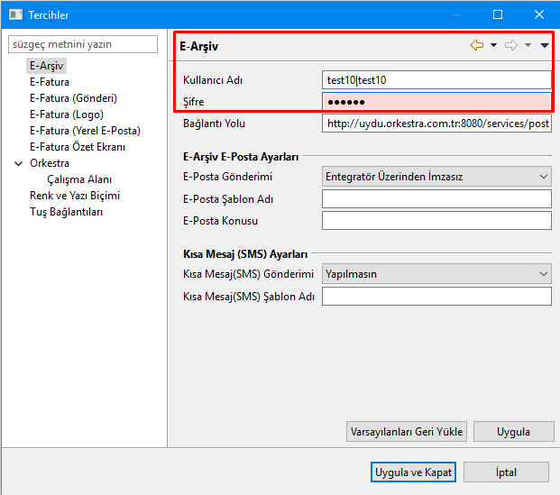Open Renk ve Yazı Biçimi page
The height and width of the screenshot is (495, 560).
tap(75, 196)
